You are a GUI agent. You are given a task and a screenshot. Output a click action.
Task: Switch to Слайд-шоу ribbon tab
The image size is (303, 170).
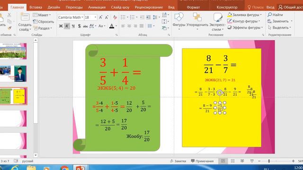coord(120,8)
